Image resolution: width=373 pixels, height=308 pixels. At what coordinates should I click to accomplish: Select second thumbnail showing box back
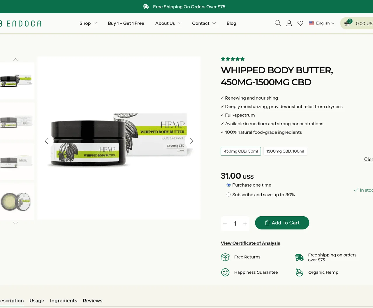pos(17,121)
